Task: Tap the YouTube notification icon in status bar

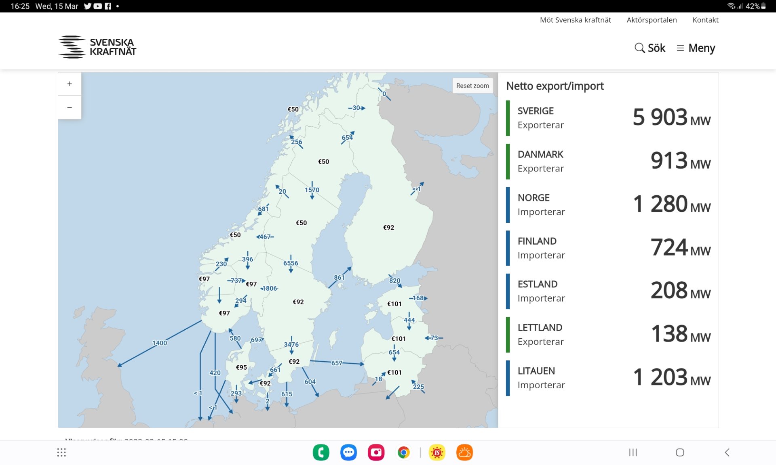Action: pos(98,6)
